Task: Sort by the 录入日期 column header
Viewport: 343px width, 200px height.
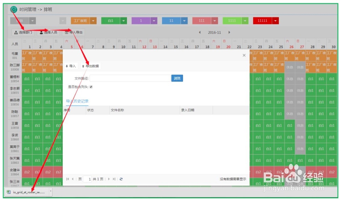Action: coord(196,110)
